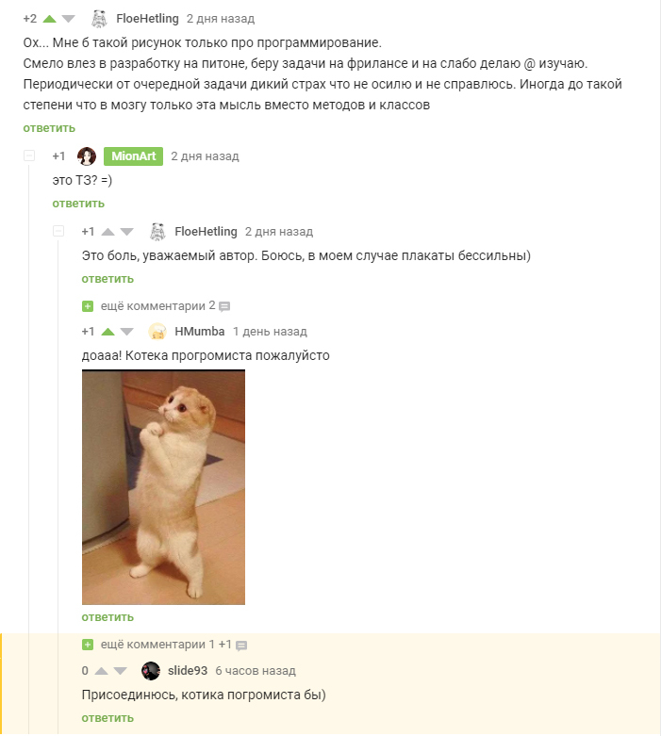The image size is (661, 736).
Task: Upvote FloeHetling's reply 'Это боль, уважаемый автор'
Action: (x=108, y=232)
